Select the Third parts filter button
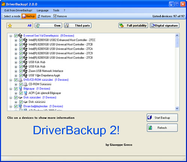The height and width of the screenshot is (162, 187). click(x=78, y=25)
